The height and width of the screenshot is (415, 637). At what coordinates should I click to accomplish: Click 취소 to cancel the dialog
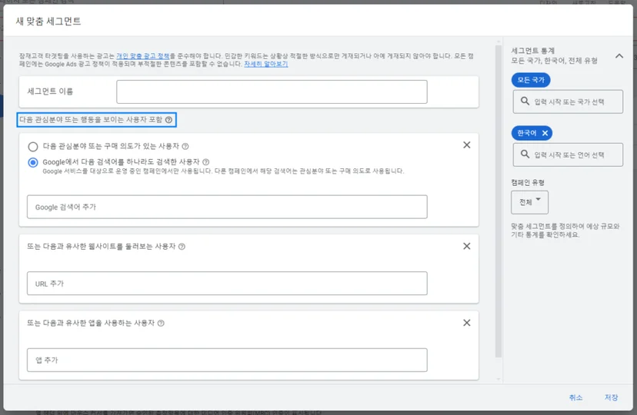(x=575, y=397)
